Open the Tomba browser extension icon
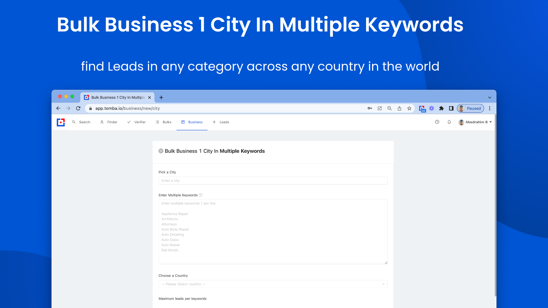Viewport: 548px width, 308px height. pos(422,109)
